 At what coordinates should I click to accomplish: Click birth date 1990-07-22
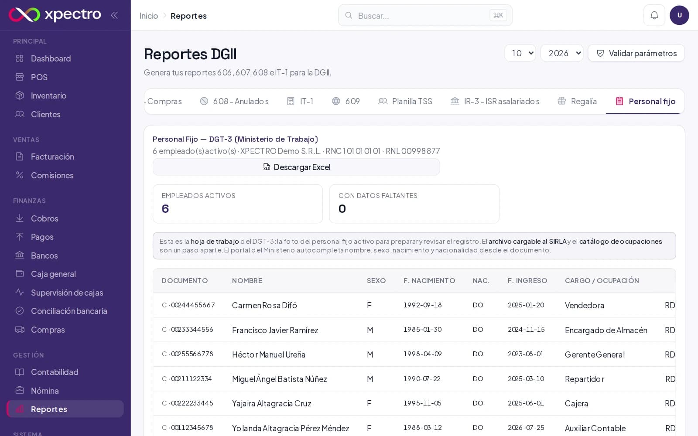click(x=422, y=378)
